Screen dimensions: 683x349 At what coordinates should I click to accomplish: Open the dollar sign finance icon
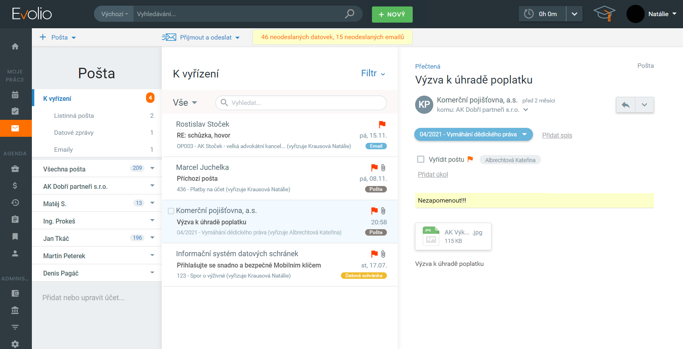pos(15,186)
